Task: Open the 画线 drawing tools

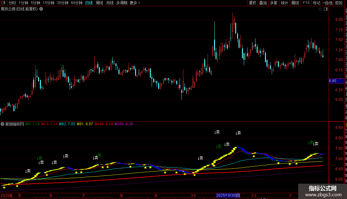Action: [x=295, y=3]
